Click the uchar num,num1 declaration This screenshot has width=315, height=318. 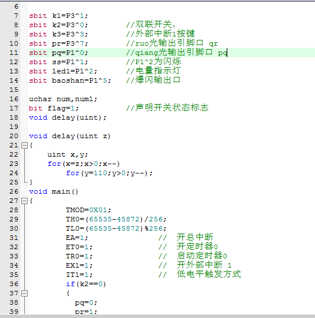pyautogui.click(x=63, y=99)
